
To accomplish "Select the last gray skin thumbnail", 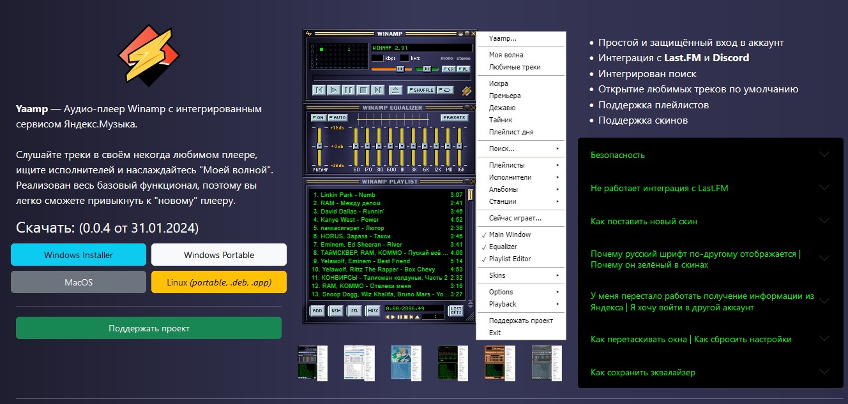I will pyautogui.click(x=547, y=363).
